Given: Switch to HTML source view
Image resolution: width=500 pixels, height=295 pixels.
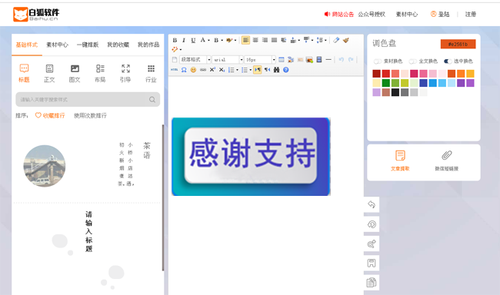Looking at the screenshot, I should point(174,69).
